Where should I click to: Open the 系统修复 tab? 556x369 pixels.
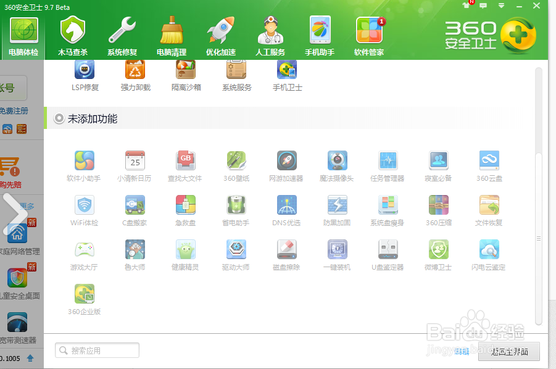click(x=122, y=37)
